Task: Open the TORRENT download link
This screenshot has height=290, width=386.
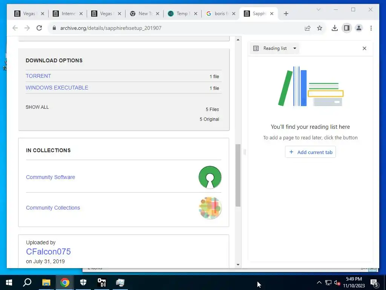Action: (x=38, y=76)
